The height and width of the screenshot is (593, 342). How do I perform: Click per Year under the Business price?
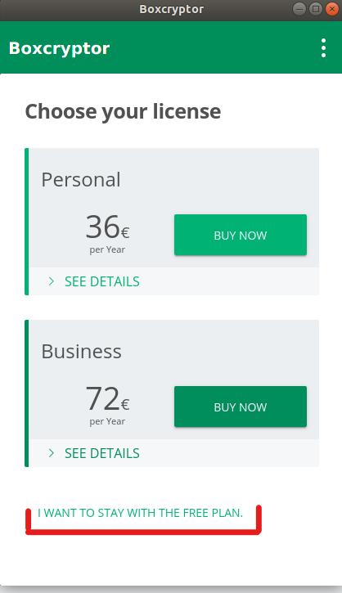point(107,422)
